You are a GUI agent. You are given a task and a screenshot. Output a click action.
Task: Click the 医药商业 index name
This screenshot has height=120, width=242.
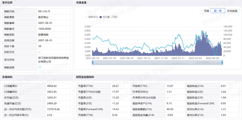(x=43, y=17)
